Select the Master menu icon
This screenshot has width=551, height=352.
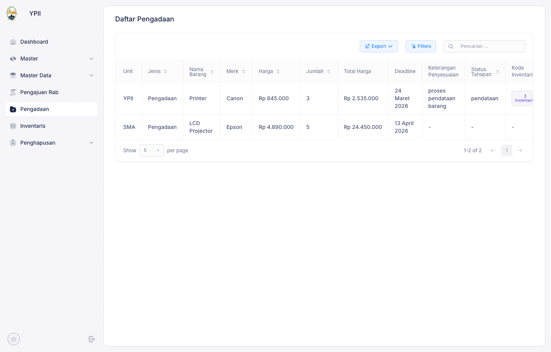pyautogui.click(x=13, y=59)
